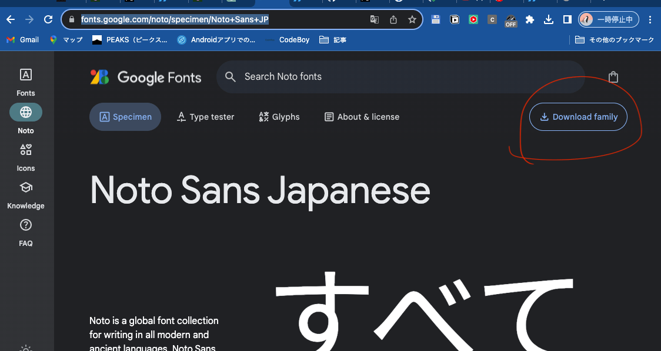Click the share icon in address bar
661x351 pixels.
pyautogui.click(x=393, y=19)
